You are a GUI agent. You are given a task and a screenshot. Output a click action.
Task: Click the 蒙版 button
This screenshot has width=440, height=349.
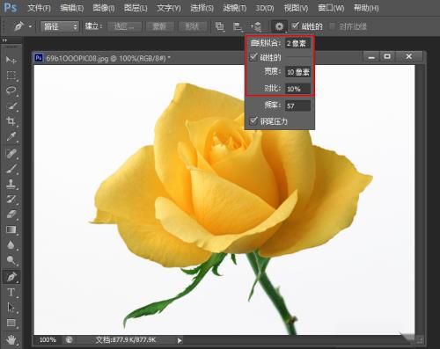[x=159, y=26]
